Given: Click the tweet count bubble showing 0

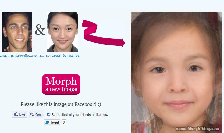Looking at the screenshot, I should point(64,122).
